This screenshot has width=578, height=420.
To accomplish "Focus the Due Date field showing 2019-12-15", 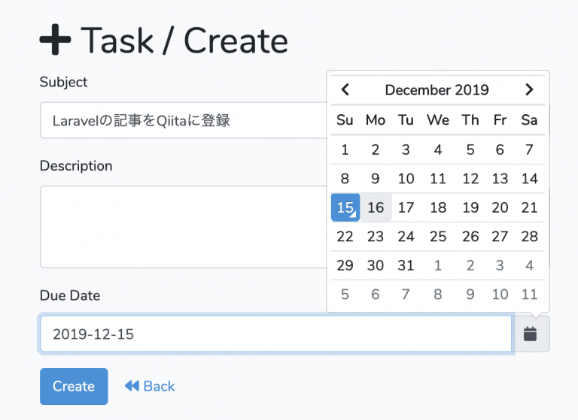I will click(x=276, y=334).
